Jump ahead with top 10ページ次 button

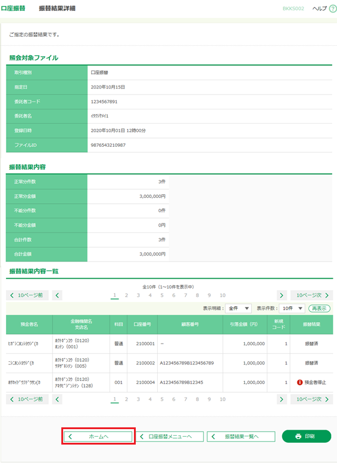tap(312, 295)
